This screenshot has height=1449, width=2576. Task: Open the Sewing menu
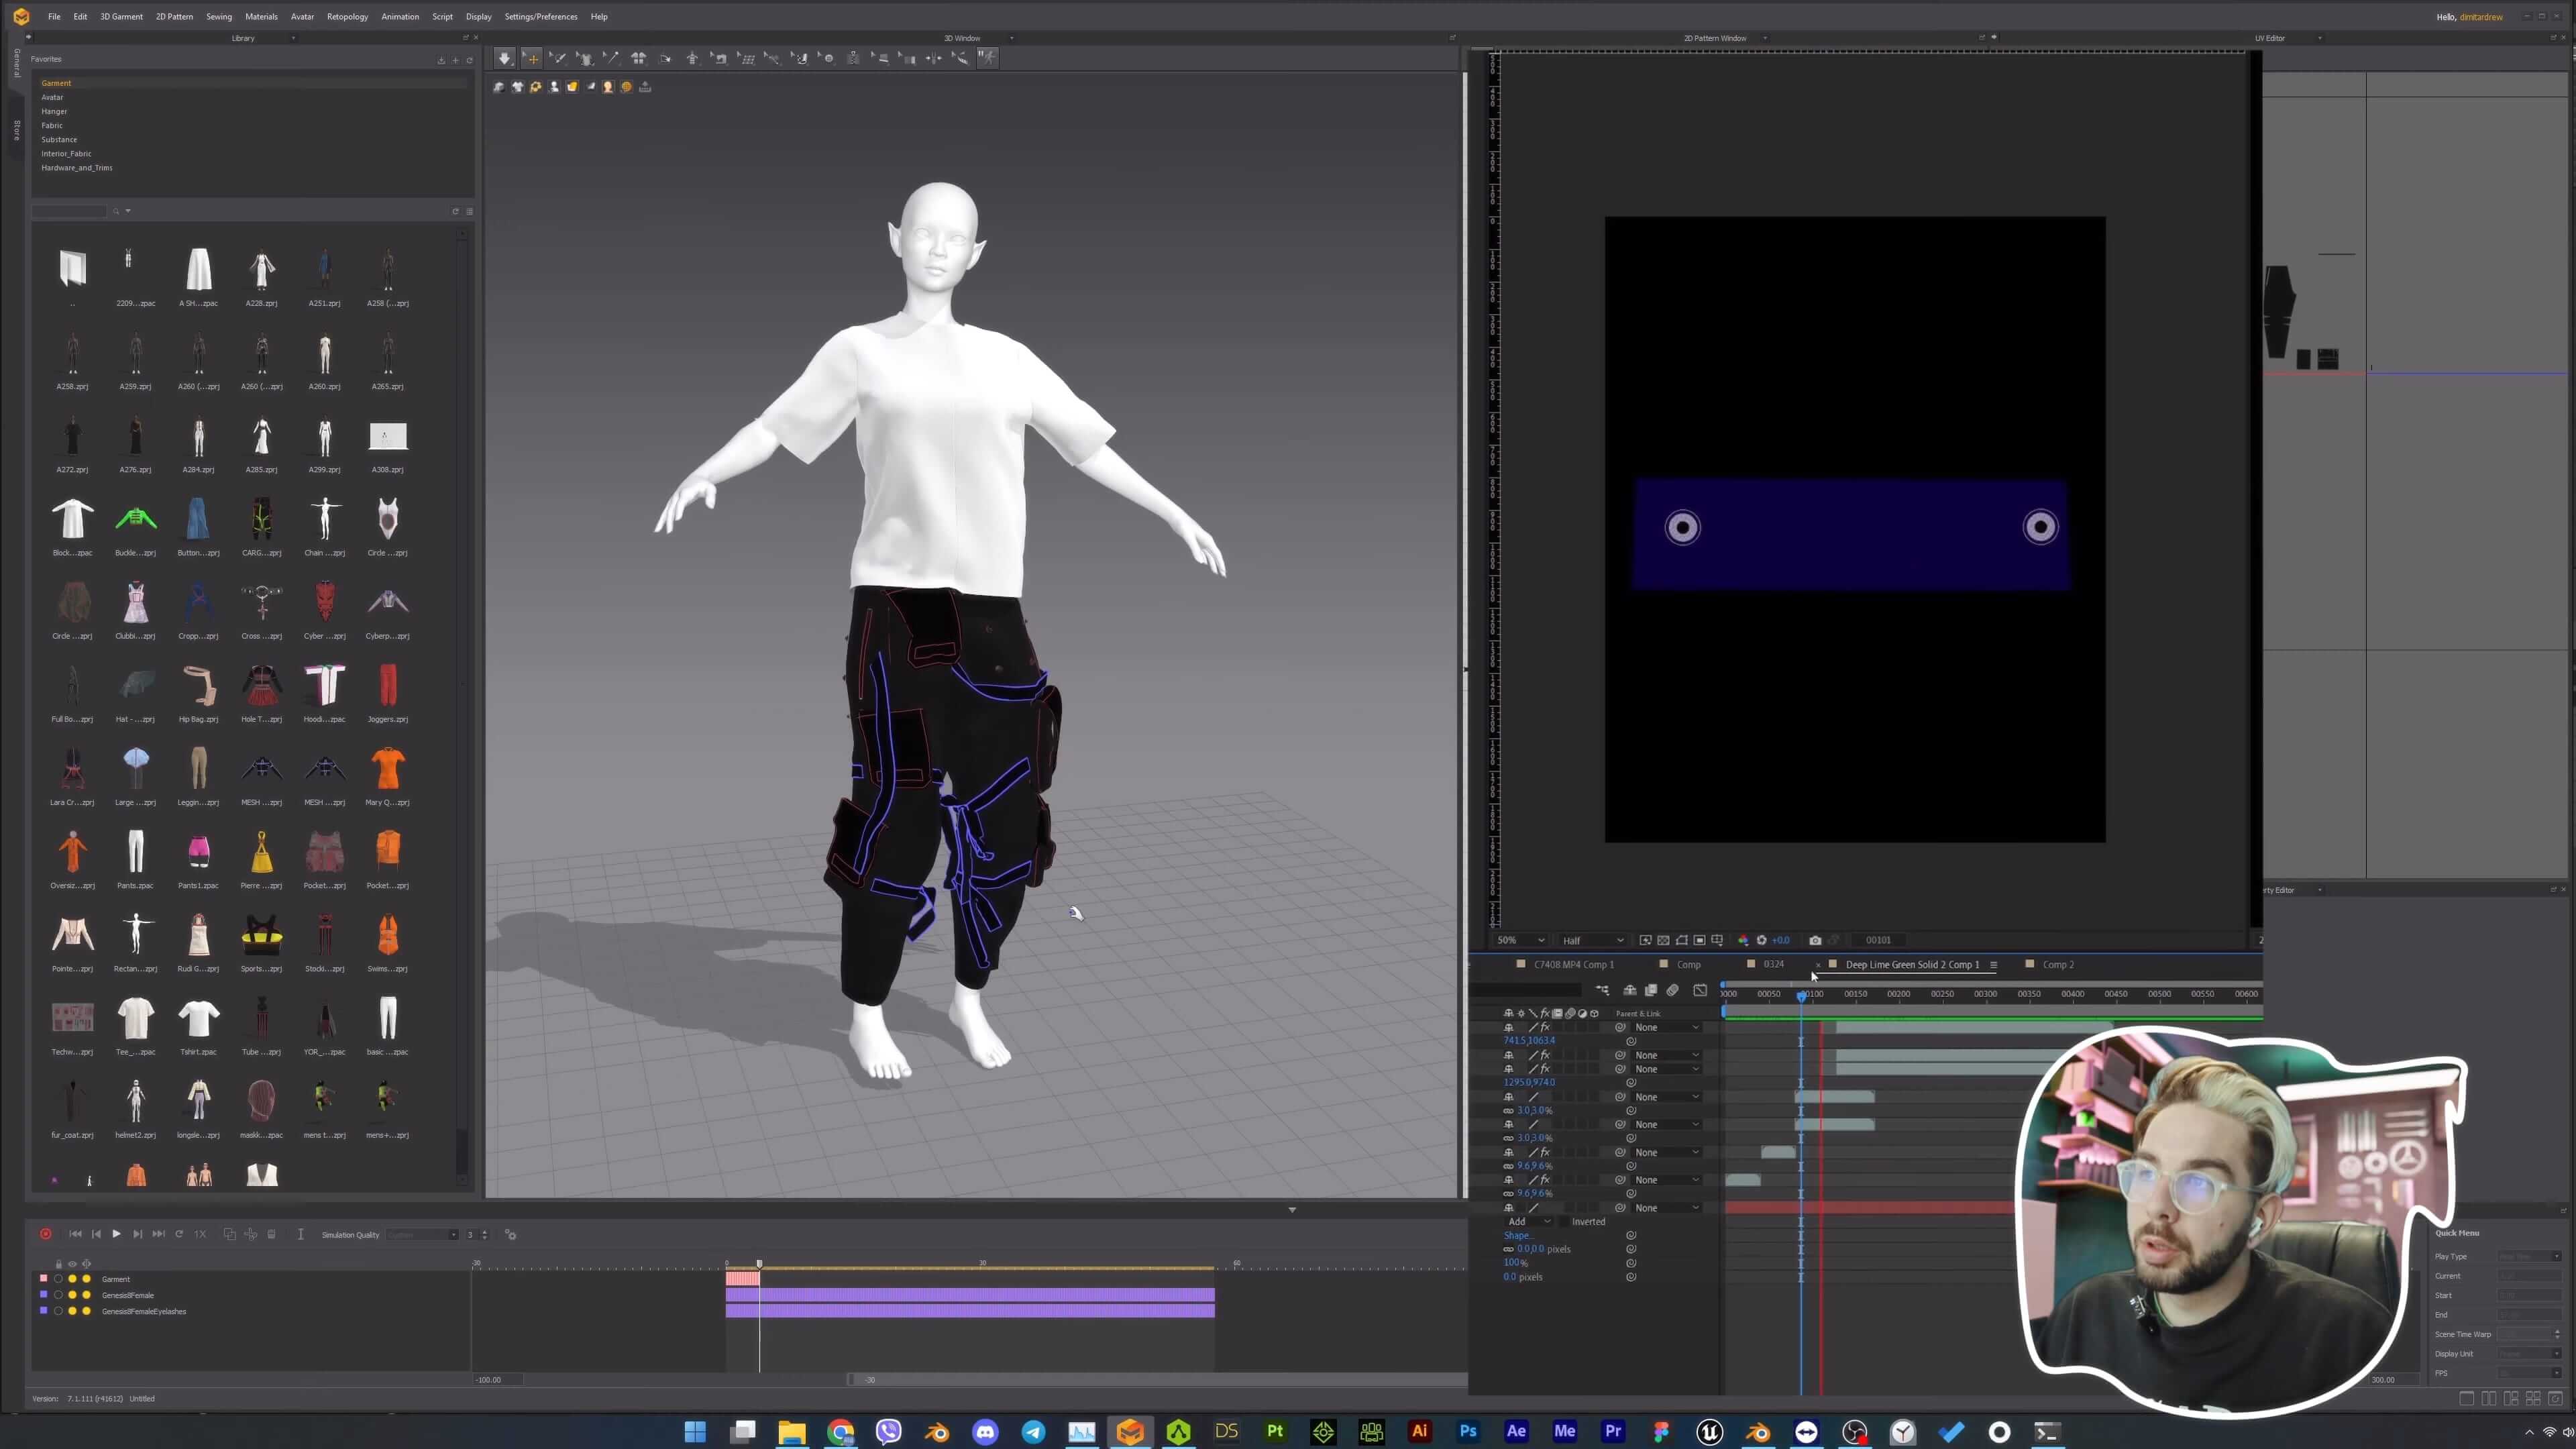(219, 16)
